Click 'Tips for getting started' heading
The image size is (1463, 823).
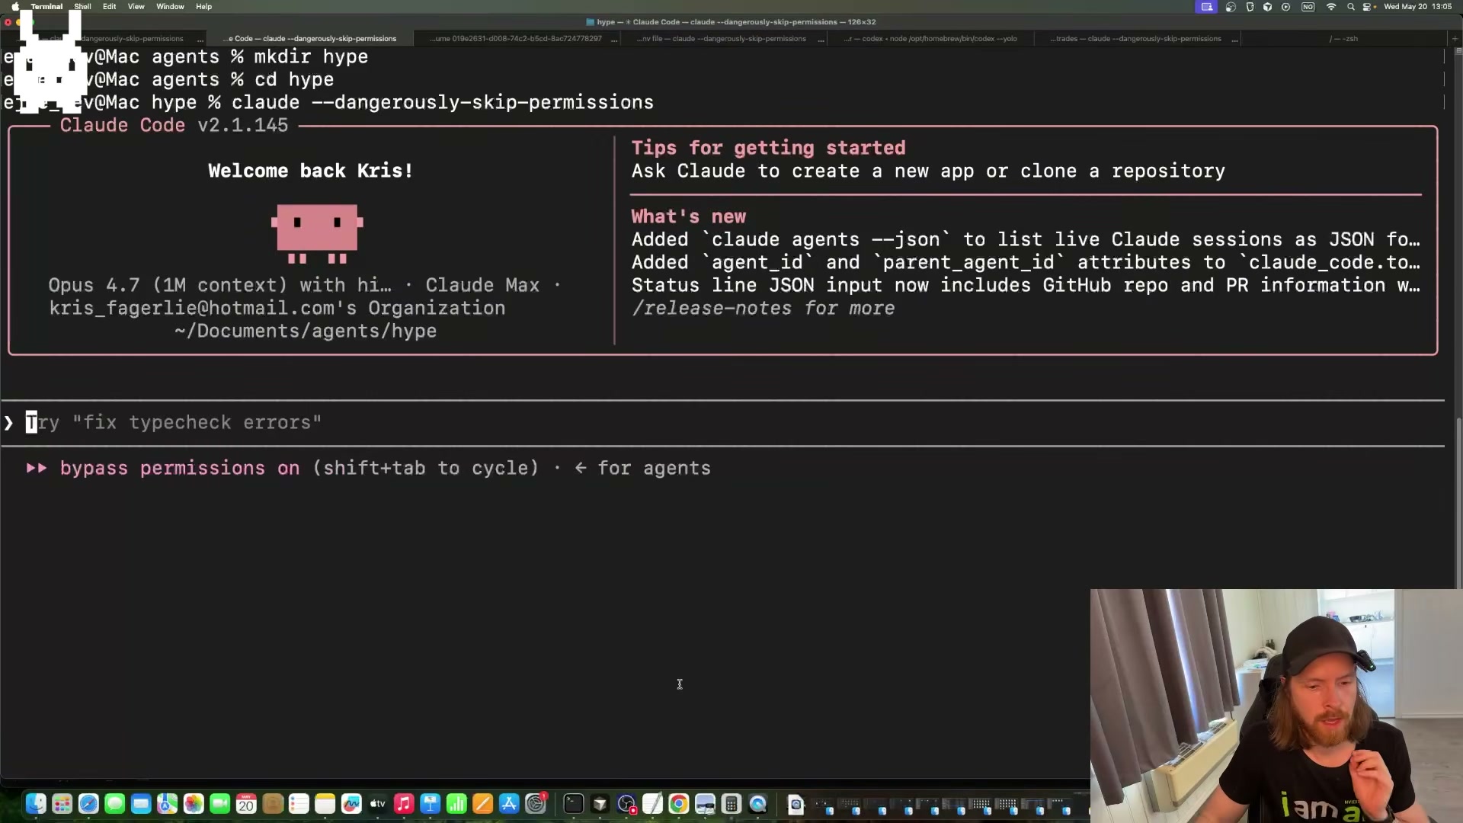(768, 148)
